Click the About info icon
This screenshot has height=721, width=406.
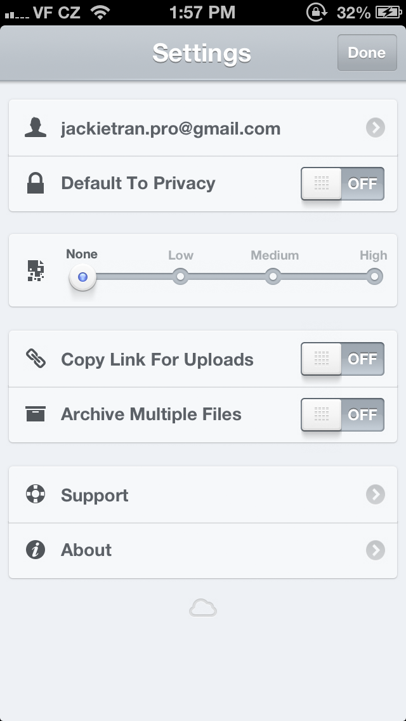pyautogui.click(x=36, y=550)
